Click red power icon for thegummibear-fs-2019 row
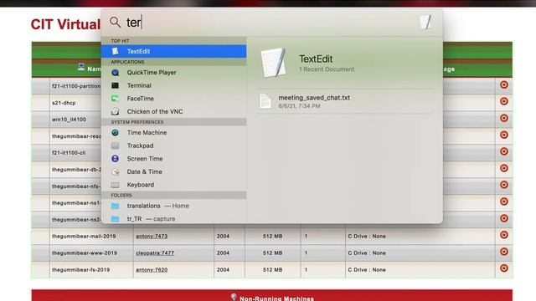 click(x=504, y=268)
